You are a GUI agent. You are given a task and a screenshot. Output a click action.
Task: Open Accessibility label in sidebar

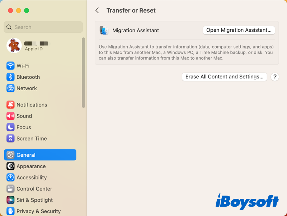point(32,178)
